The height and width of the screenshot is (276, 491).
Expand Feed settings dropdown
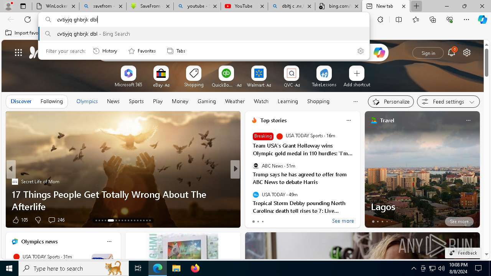[448, 102]
